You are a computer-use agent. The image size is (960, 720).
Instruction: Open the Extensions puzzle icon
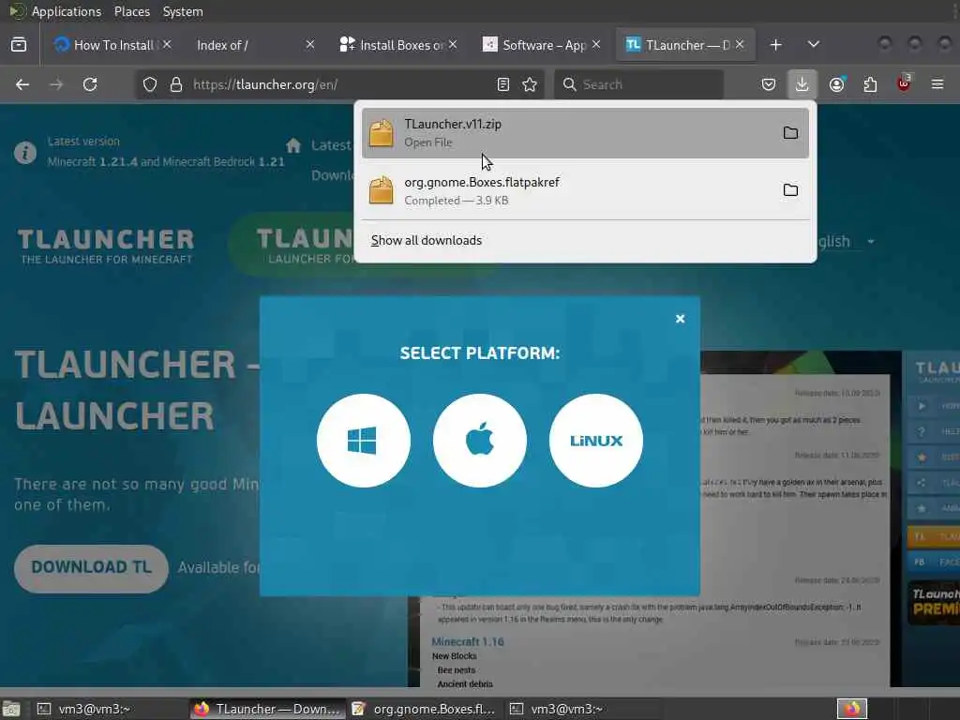coord(870,84)
